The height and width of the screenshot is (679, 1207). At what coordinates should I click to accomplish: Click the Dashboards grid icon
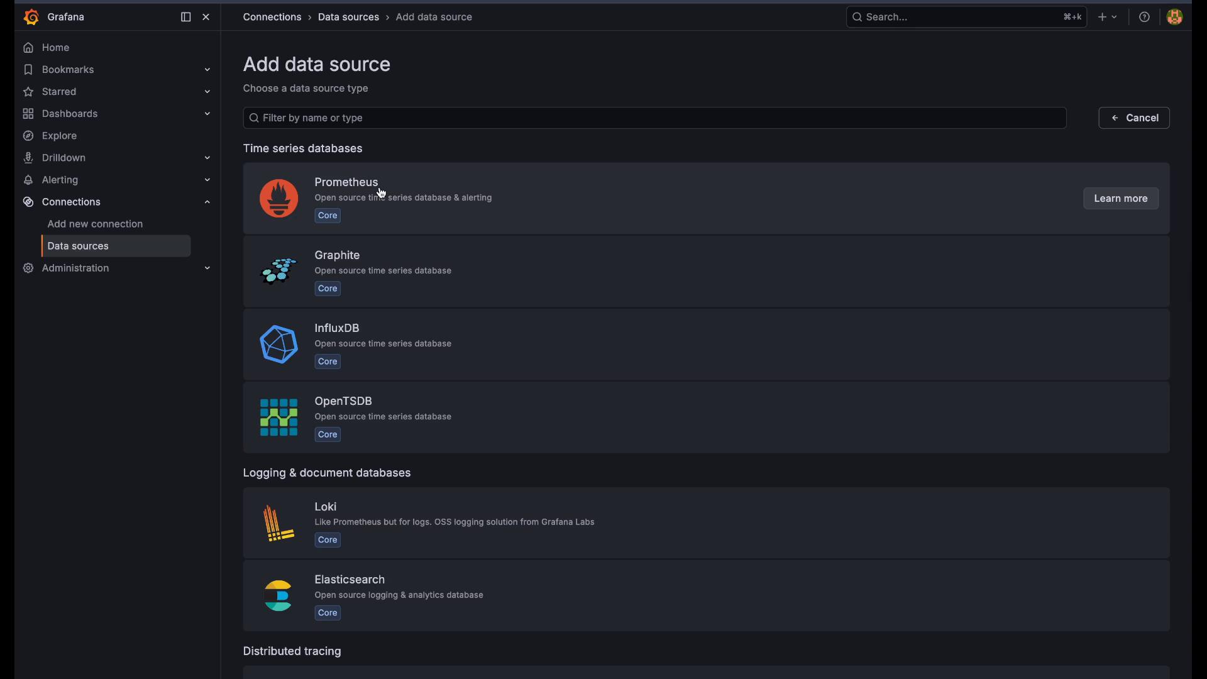[x=28, y=114]
